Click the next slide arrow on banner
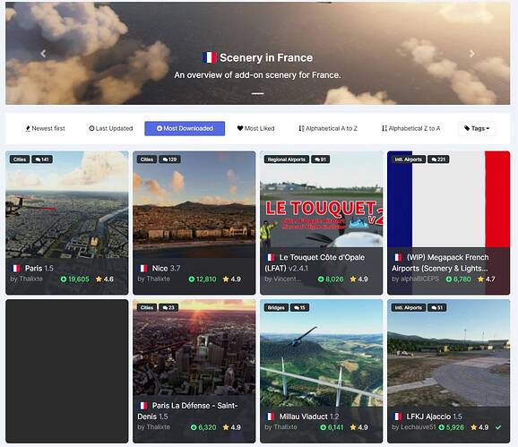This screenshot has width=518, height=447. pyautogui.click(x=472, y=54)
